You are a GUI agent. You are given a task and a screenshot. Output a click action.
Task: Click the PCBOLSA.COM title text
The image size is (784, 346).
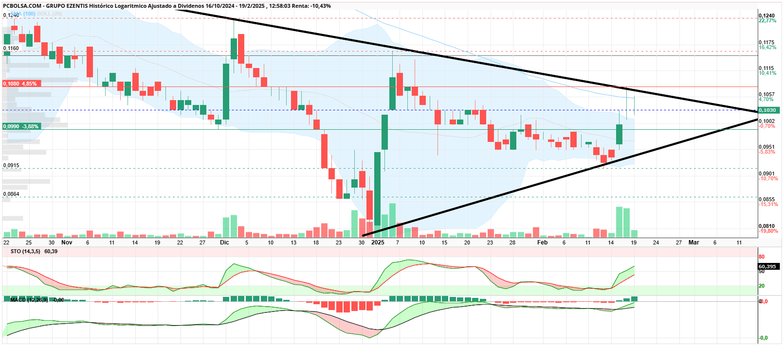[22, 6]
